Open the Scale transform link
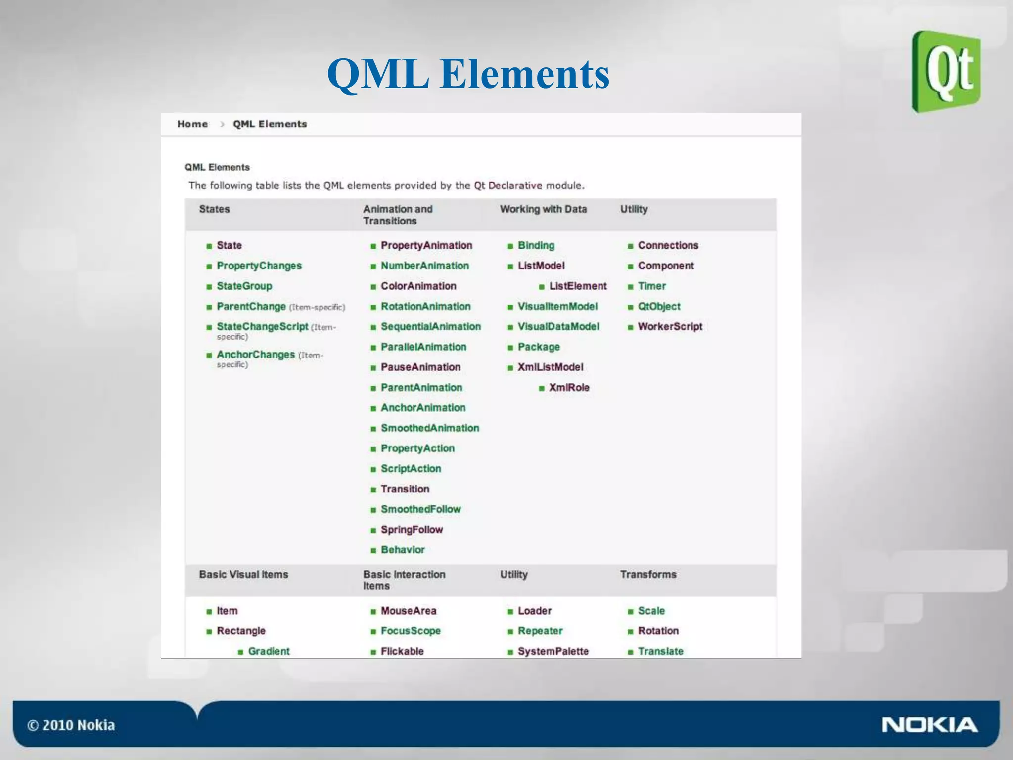 [x=651, y=611]
